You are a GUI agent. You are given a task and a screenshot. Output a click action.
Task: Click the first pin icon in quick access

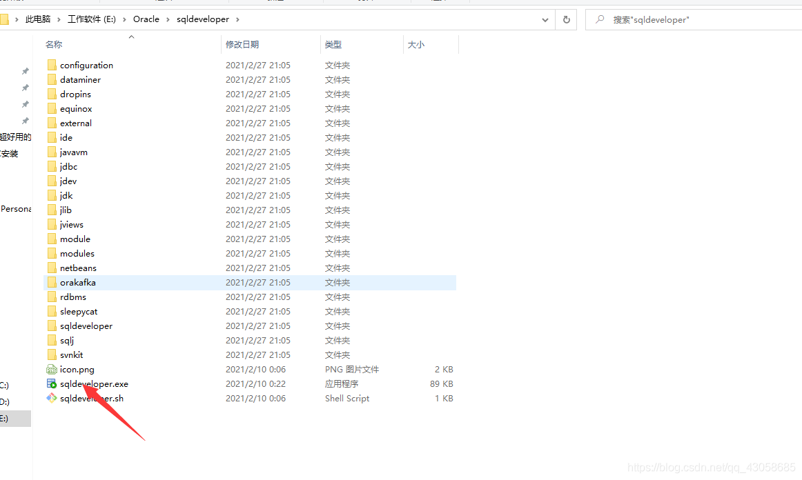pos(25,71)
